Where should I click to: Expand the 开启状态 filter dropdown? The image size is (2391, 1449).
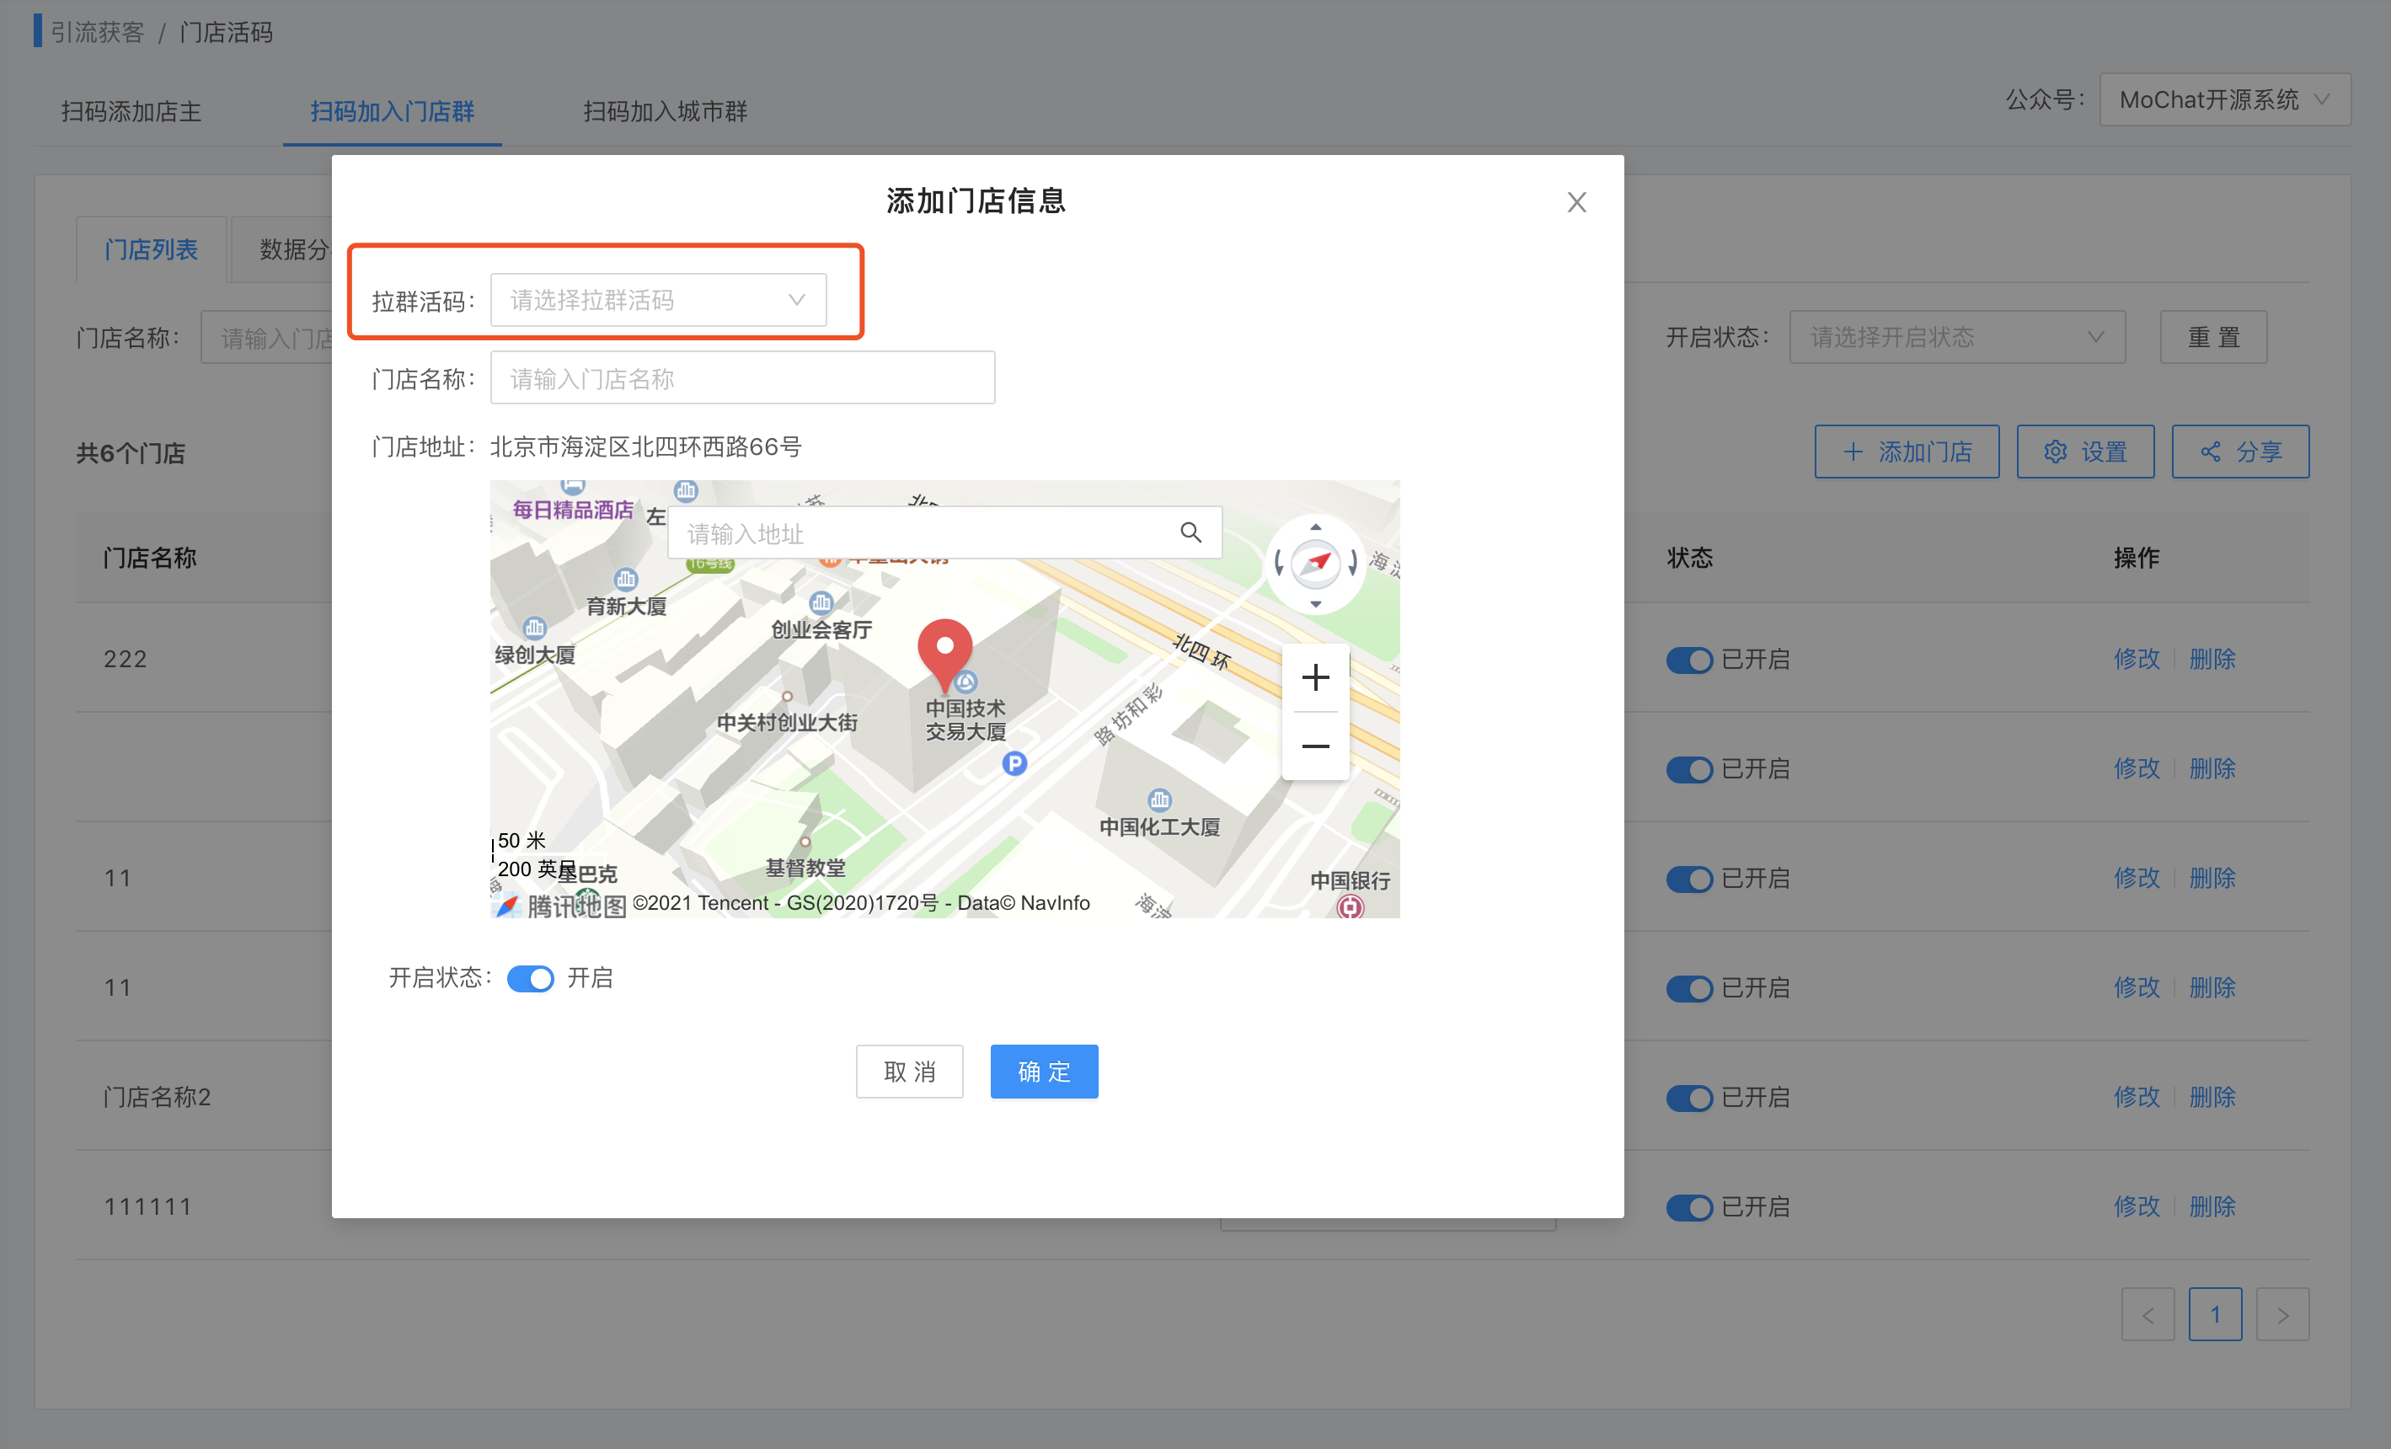click(1956, 338)
